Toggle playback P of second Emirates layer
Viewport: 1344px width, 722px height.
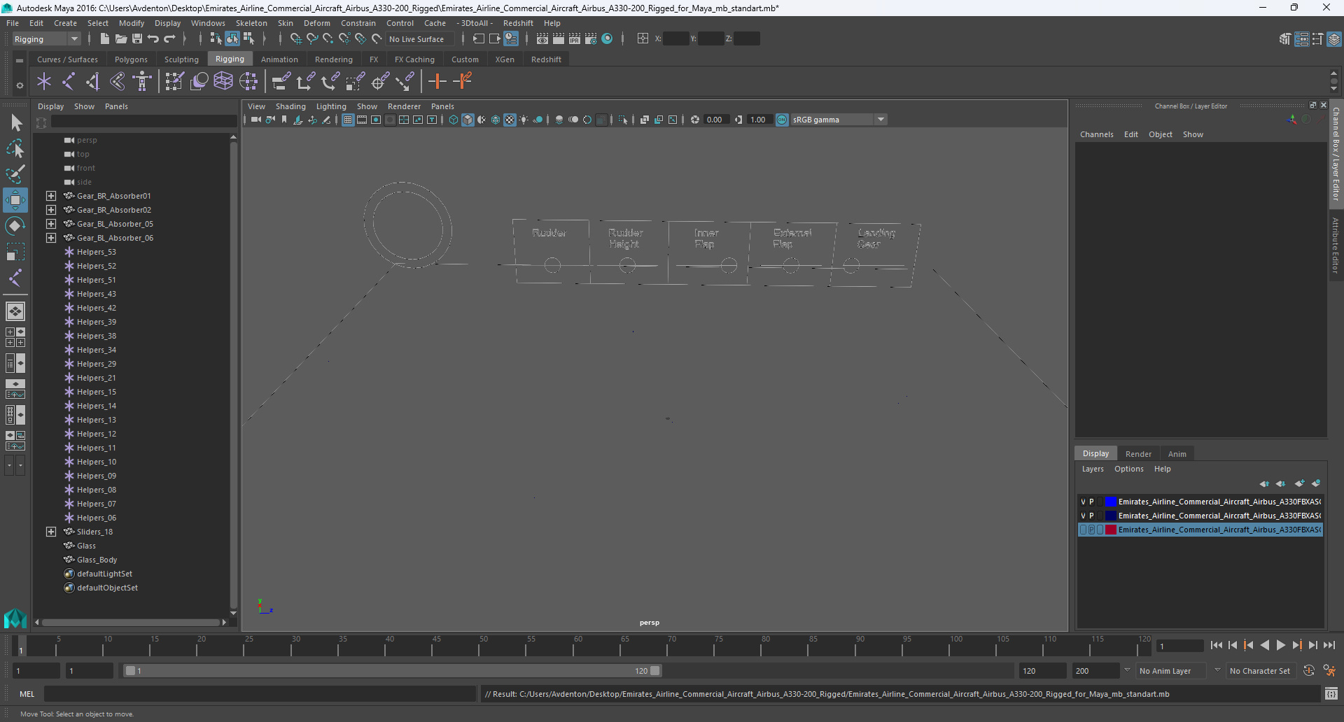pos(1091,516)
